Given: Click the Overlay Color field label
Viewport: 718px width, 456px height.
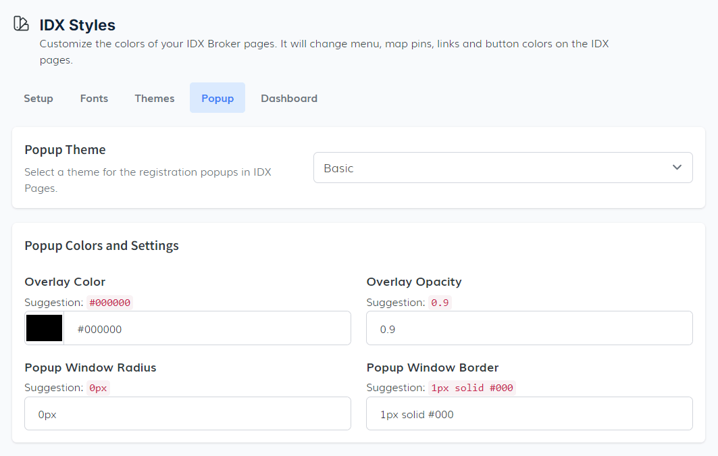Looking at the screenshot, I should coord(65,282).
